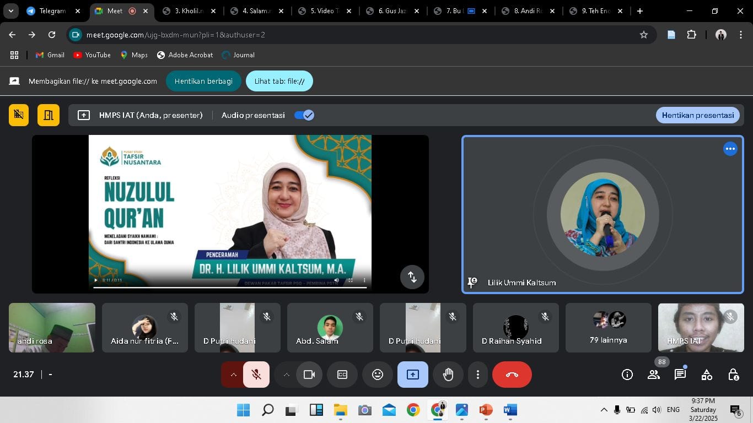Screen dimensions: 753x423
Task: Click the Hentikan berbagi button
Action: pyautogui.click(x=203, y=81)
